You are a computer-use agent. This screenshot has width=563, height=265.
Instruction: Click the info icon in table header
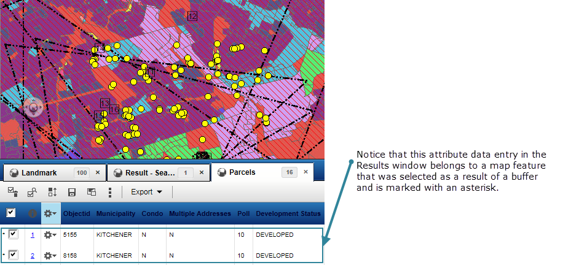click(32, 213)
